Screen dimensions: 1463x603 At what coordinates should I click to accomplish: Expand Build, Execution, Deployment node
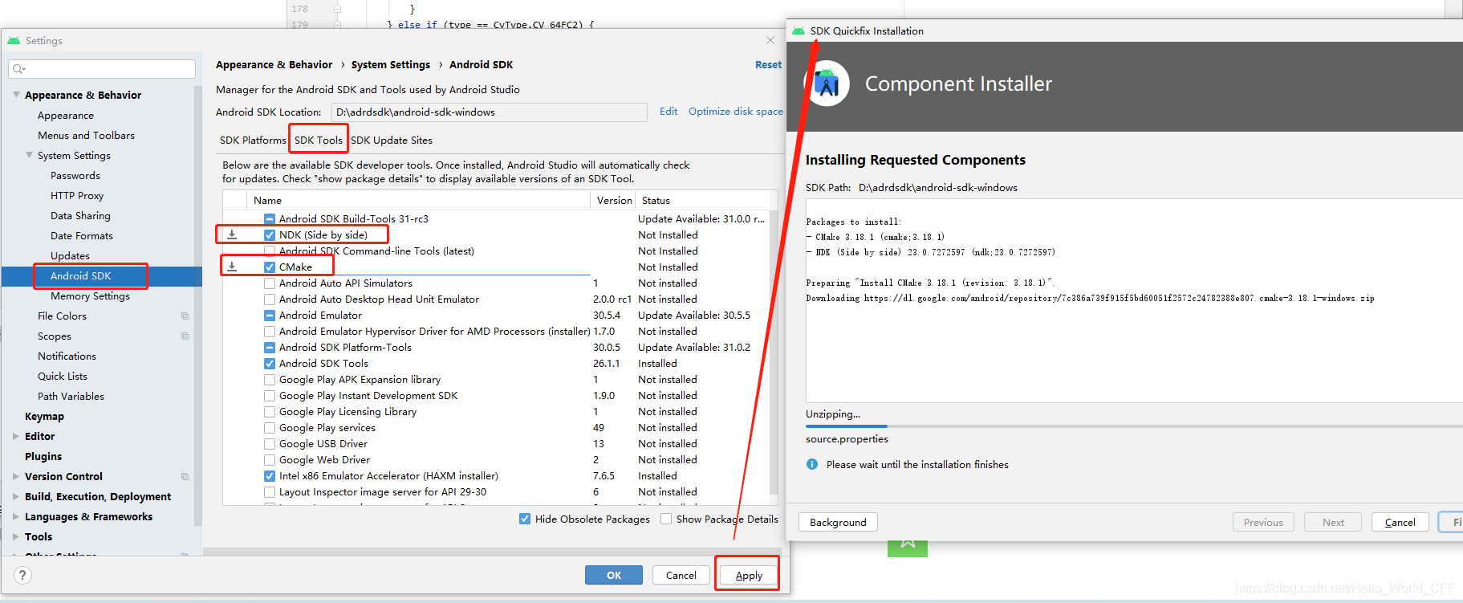(16, 497)
